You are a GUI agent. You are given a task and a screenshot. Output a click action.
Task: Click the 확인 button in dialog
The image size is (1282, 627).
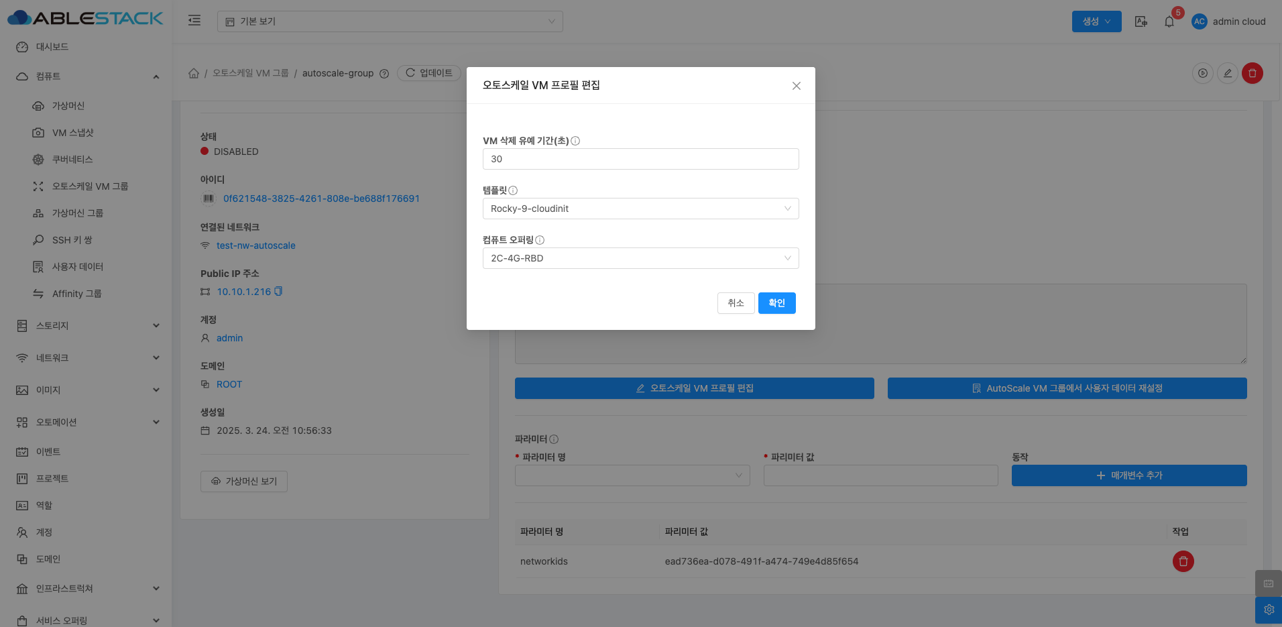tap(776, 303)
